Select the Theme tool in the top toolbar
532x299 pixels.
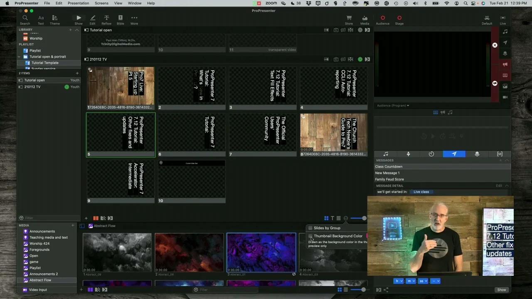[x=54, y=19]
